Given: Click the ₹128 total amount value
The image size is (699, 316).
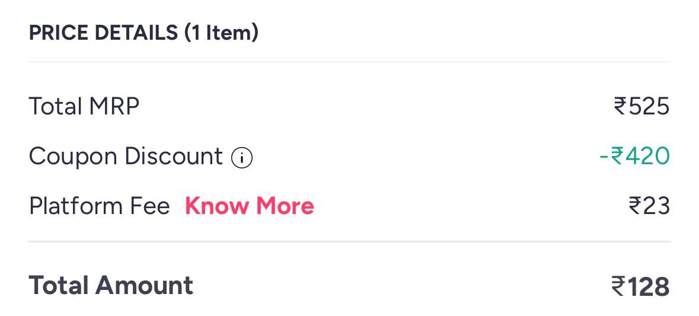Looking at the screenshot, I should (x=640, y=286).
